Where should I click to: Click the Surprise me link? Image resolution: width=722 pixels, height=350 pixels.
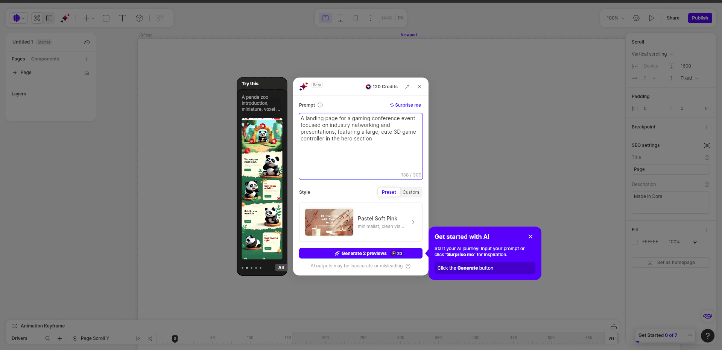[x=406, y=105]
